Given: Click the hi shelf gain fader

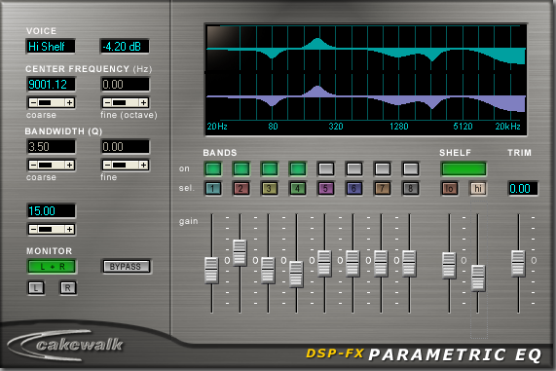Looking at the screenshot, I should point(478,278).
